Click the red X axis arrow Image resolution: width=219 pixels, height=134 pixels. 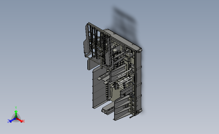(x=19, y=120)
